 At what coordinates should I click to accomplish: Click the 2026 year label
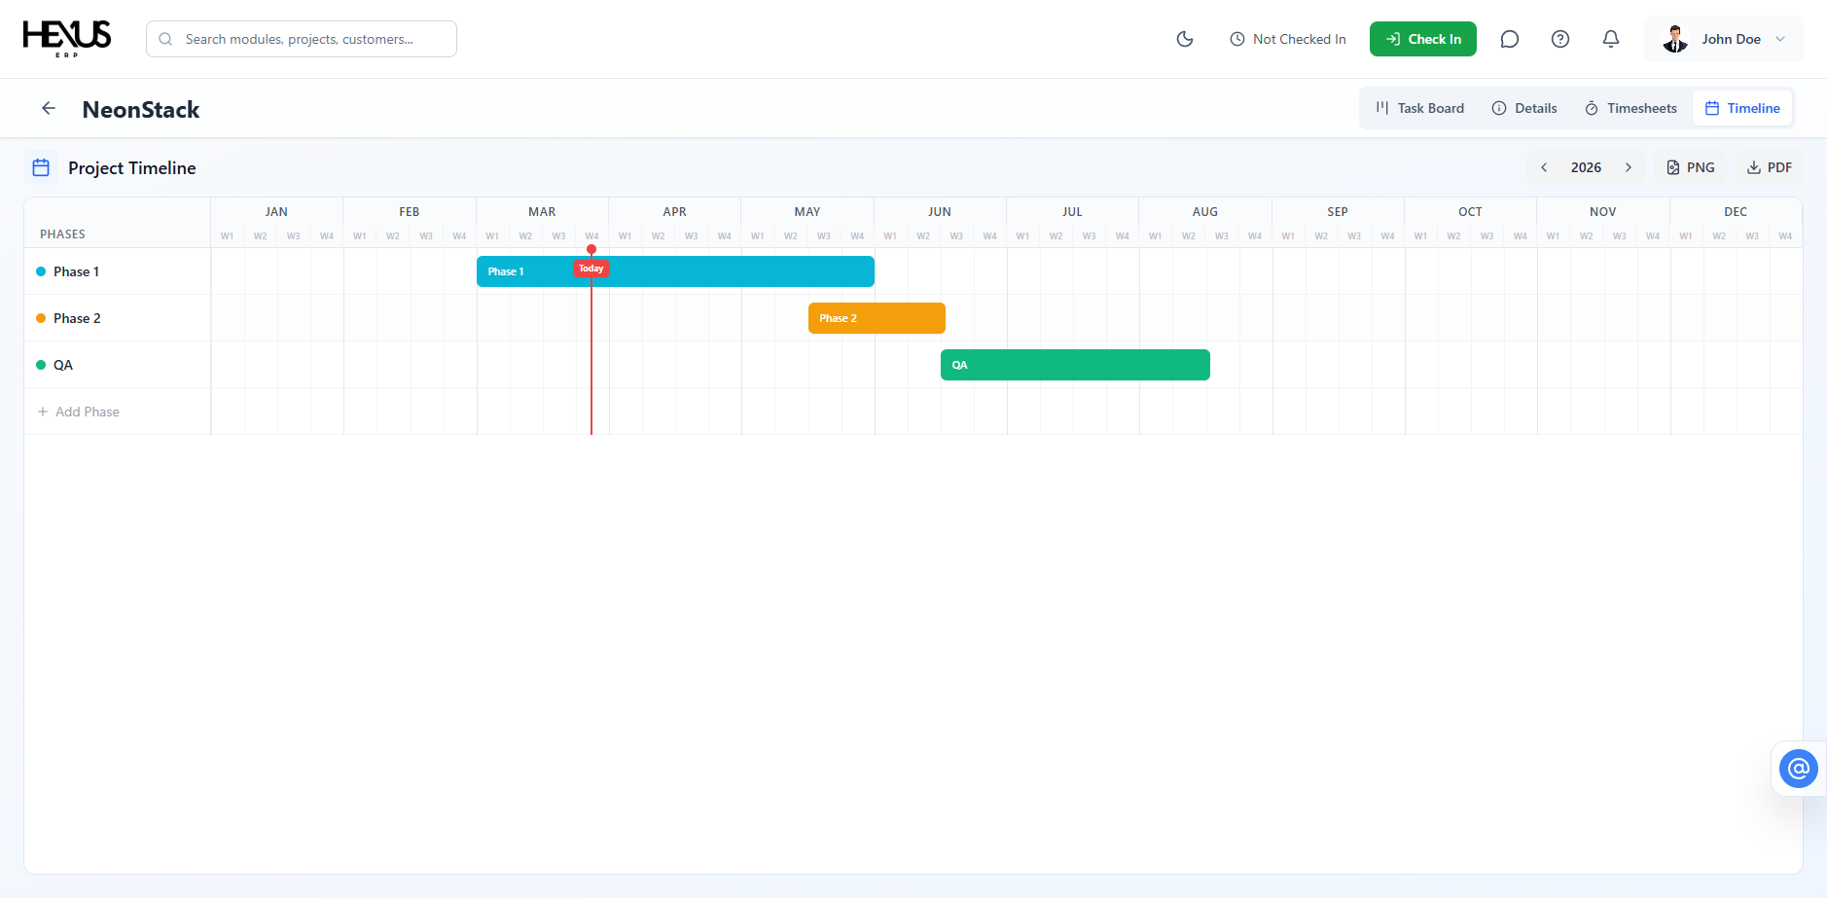click(1586, 167)
